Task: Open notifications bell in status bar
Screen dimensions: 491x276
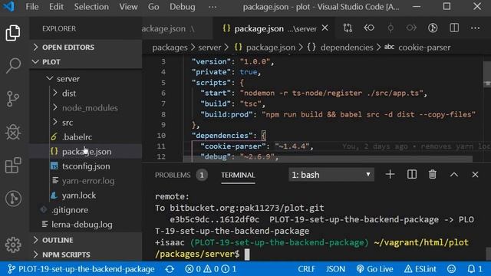Action: [x=475, y=269]
